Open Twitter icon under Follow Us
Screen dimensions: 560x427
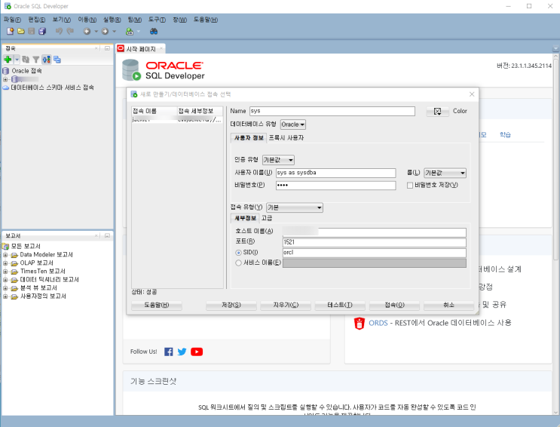[x=182, y=352]
